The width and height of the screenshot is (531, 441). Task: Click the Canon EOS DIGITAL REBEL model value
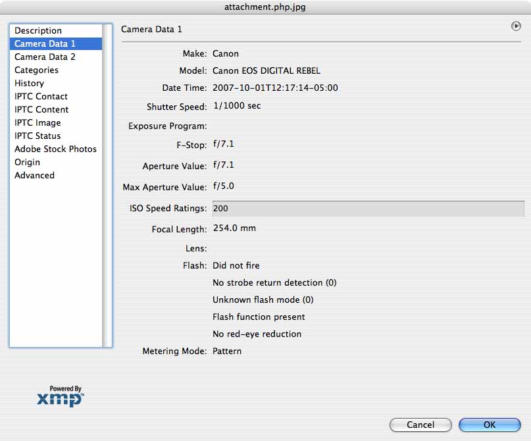(266, 70)
